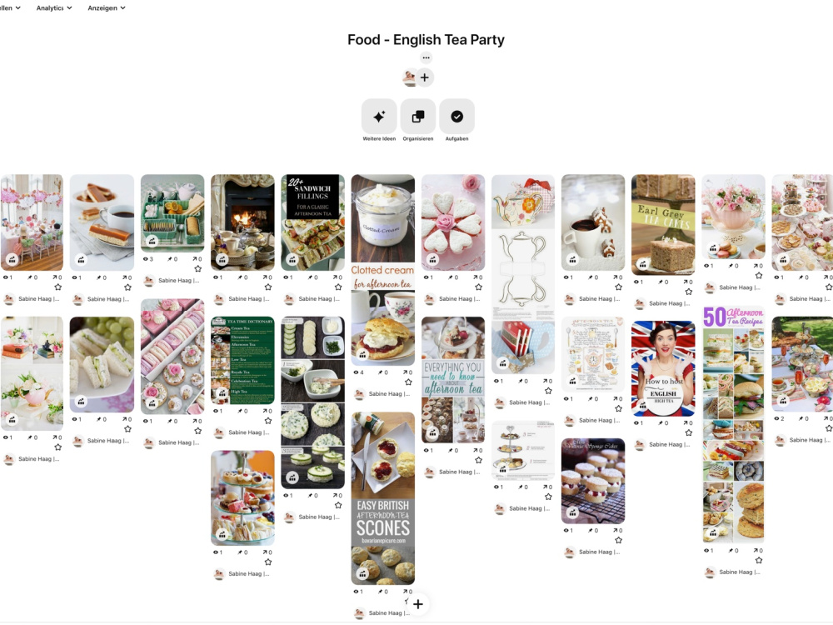The height and width of the screenshot is (625, 833).
Task: Toggle star under 50 Afternoon Tea Recipes pin
Action: (x=759, y=560)
